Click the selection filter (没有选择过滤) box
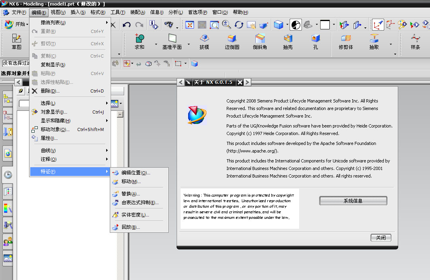Viewport: 430px width, 280px height. coord(16,63)
